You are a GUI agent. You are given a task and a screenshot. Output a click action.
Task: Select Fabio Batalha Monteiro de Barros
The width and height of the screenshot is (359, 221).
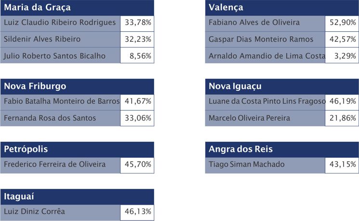[x=61, y=101]
